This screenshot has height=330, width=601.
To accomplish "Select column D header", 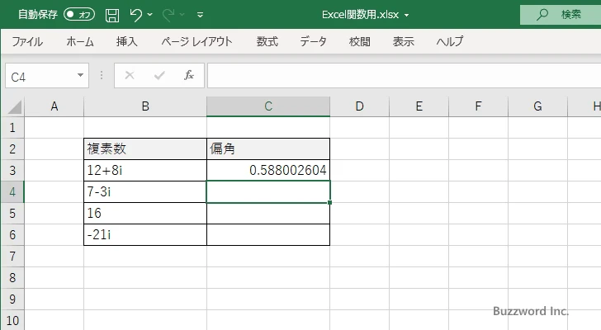I will tap(360, 106).
